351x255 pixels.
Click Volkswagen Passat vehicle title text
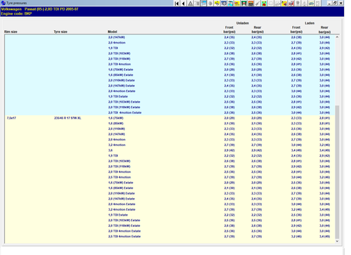pos(40,9)
